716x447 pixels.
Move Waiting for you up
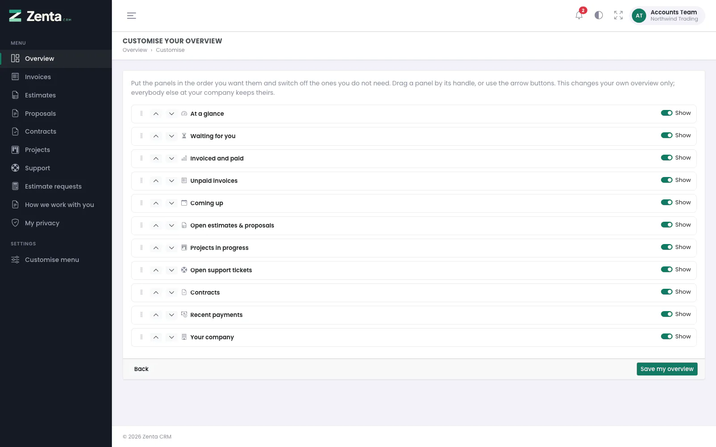point(156,136)
